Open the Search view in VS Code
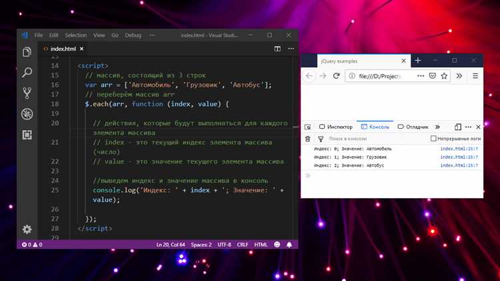 point(27,73)
